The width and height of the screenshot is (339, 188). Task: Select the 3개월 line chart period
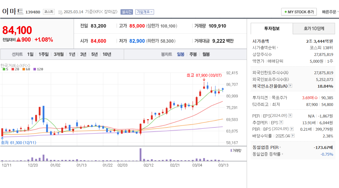point(59,54)
